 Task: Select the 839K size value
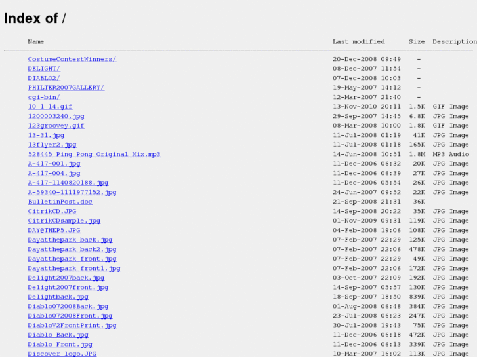point(417,297)
